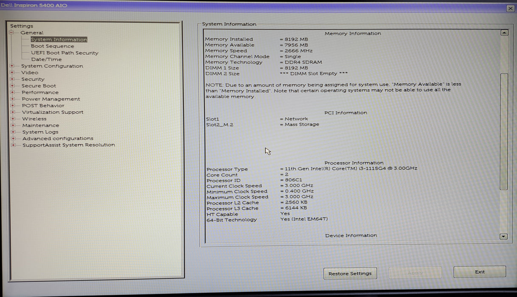Select SupportAssist System Resolution label
The width and height of the screenshot is (517, 297).
coord(69,145)
